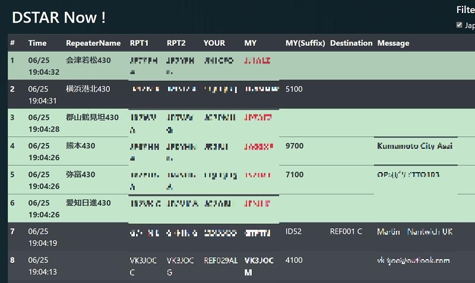Click the Time column header
The image size is (475, 283).
(x=37, y=43)
